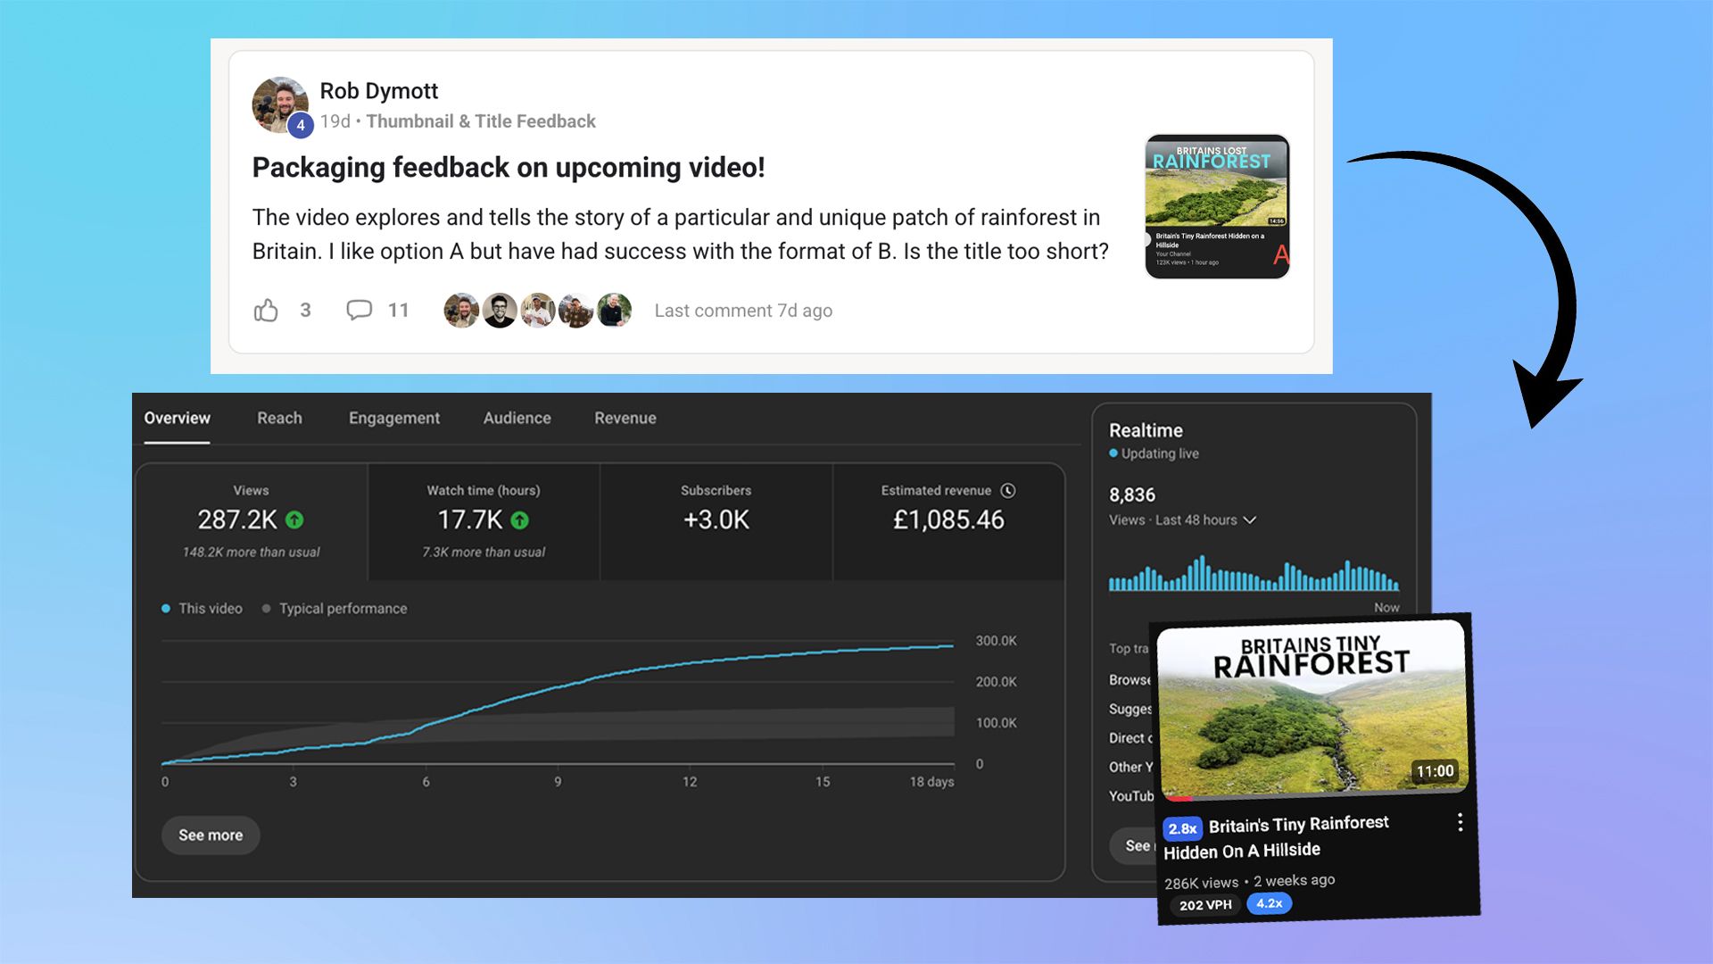The height and width of the screenshot is (964, 1713).
Task: Switch to the Overview tab
Action: point(178,418)
